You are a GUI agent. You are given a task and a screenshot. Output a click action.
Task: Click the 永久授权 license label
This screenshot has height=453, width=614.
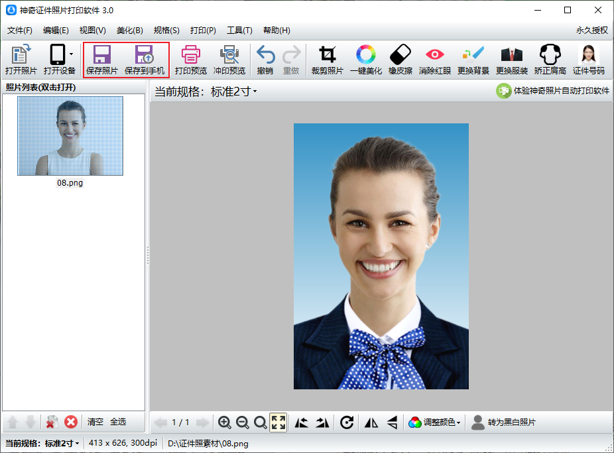pos(591,30)
